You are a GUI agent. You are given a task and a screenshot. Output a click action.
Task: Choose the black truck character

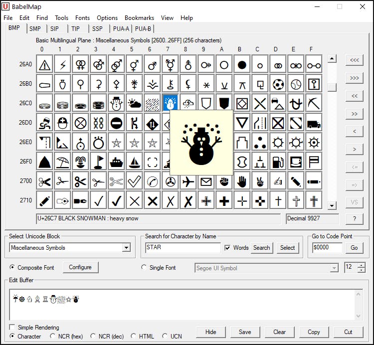(x=314, y=123)
